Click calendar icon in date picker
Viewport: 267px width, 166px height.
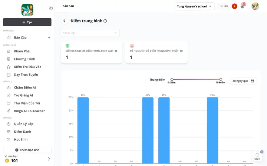click(x=253, y=81)
